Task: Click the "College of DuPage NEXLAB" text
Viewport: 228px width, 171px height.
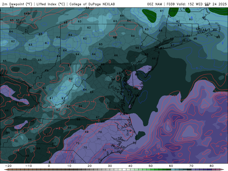Action: pos(92,4)
